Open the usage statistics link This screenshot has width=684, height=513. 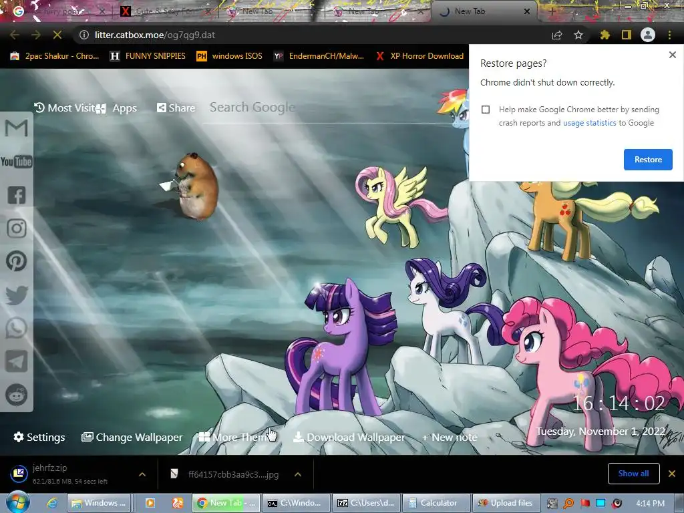tap(589, 123)
